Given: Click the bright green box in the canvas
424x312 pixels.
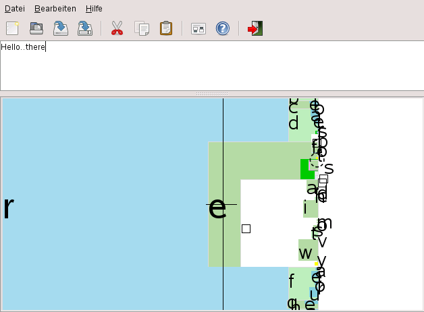Looking at the screenshot, I should click(307, 169).
